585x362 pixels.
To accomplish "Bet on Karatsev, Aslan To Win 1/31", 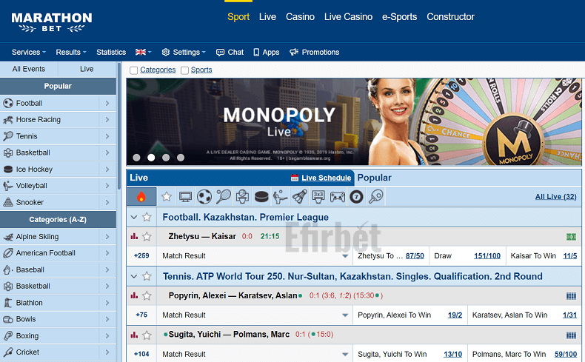I will click(x=569, y=315).
